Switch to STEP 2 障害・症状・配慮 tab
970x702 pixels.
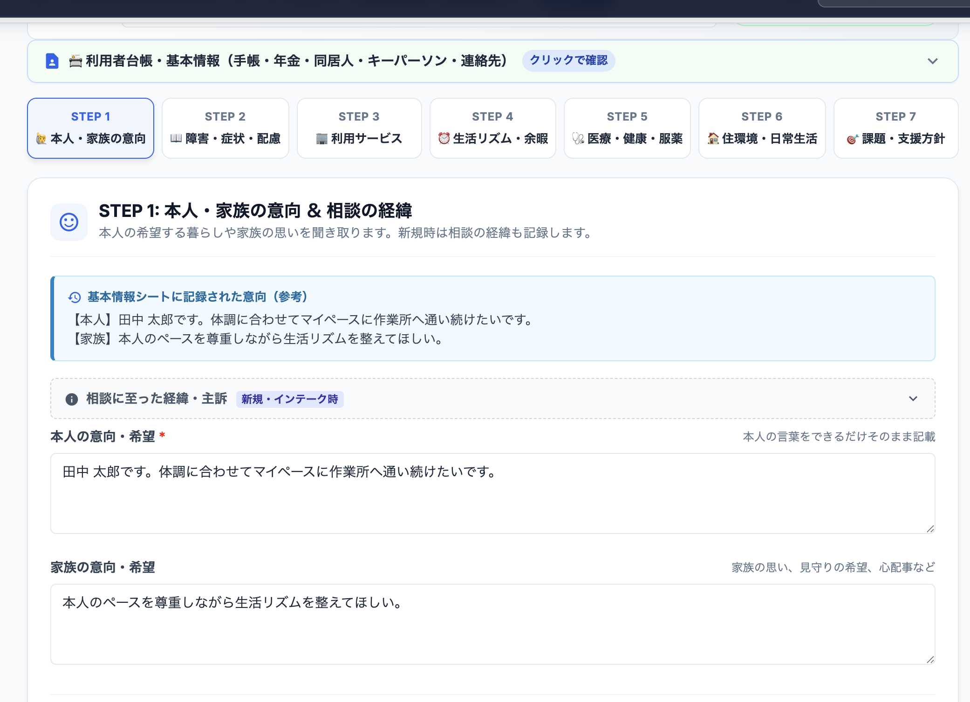[x=225, y=128]
